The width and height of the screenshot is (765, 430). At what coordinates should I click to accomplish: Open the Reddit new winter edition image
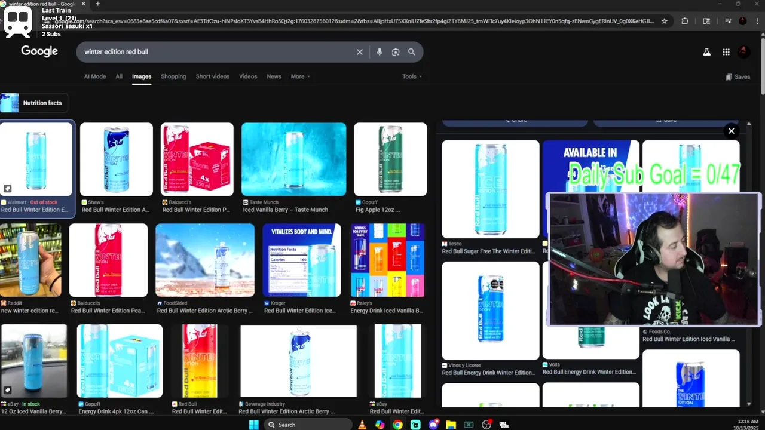30,260
